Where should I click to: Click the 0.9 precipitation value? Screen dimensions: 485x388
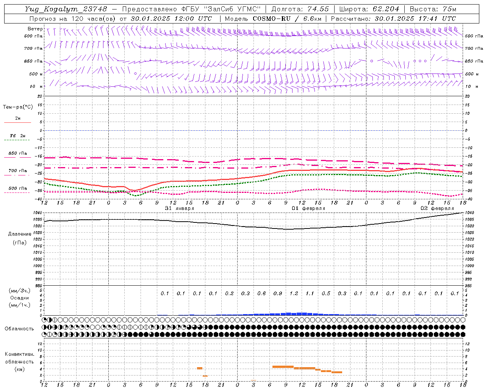click(x=278, y=294)
